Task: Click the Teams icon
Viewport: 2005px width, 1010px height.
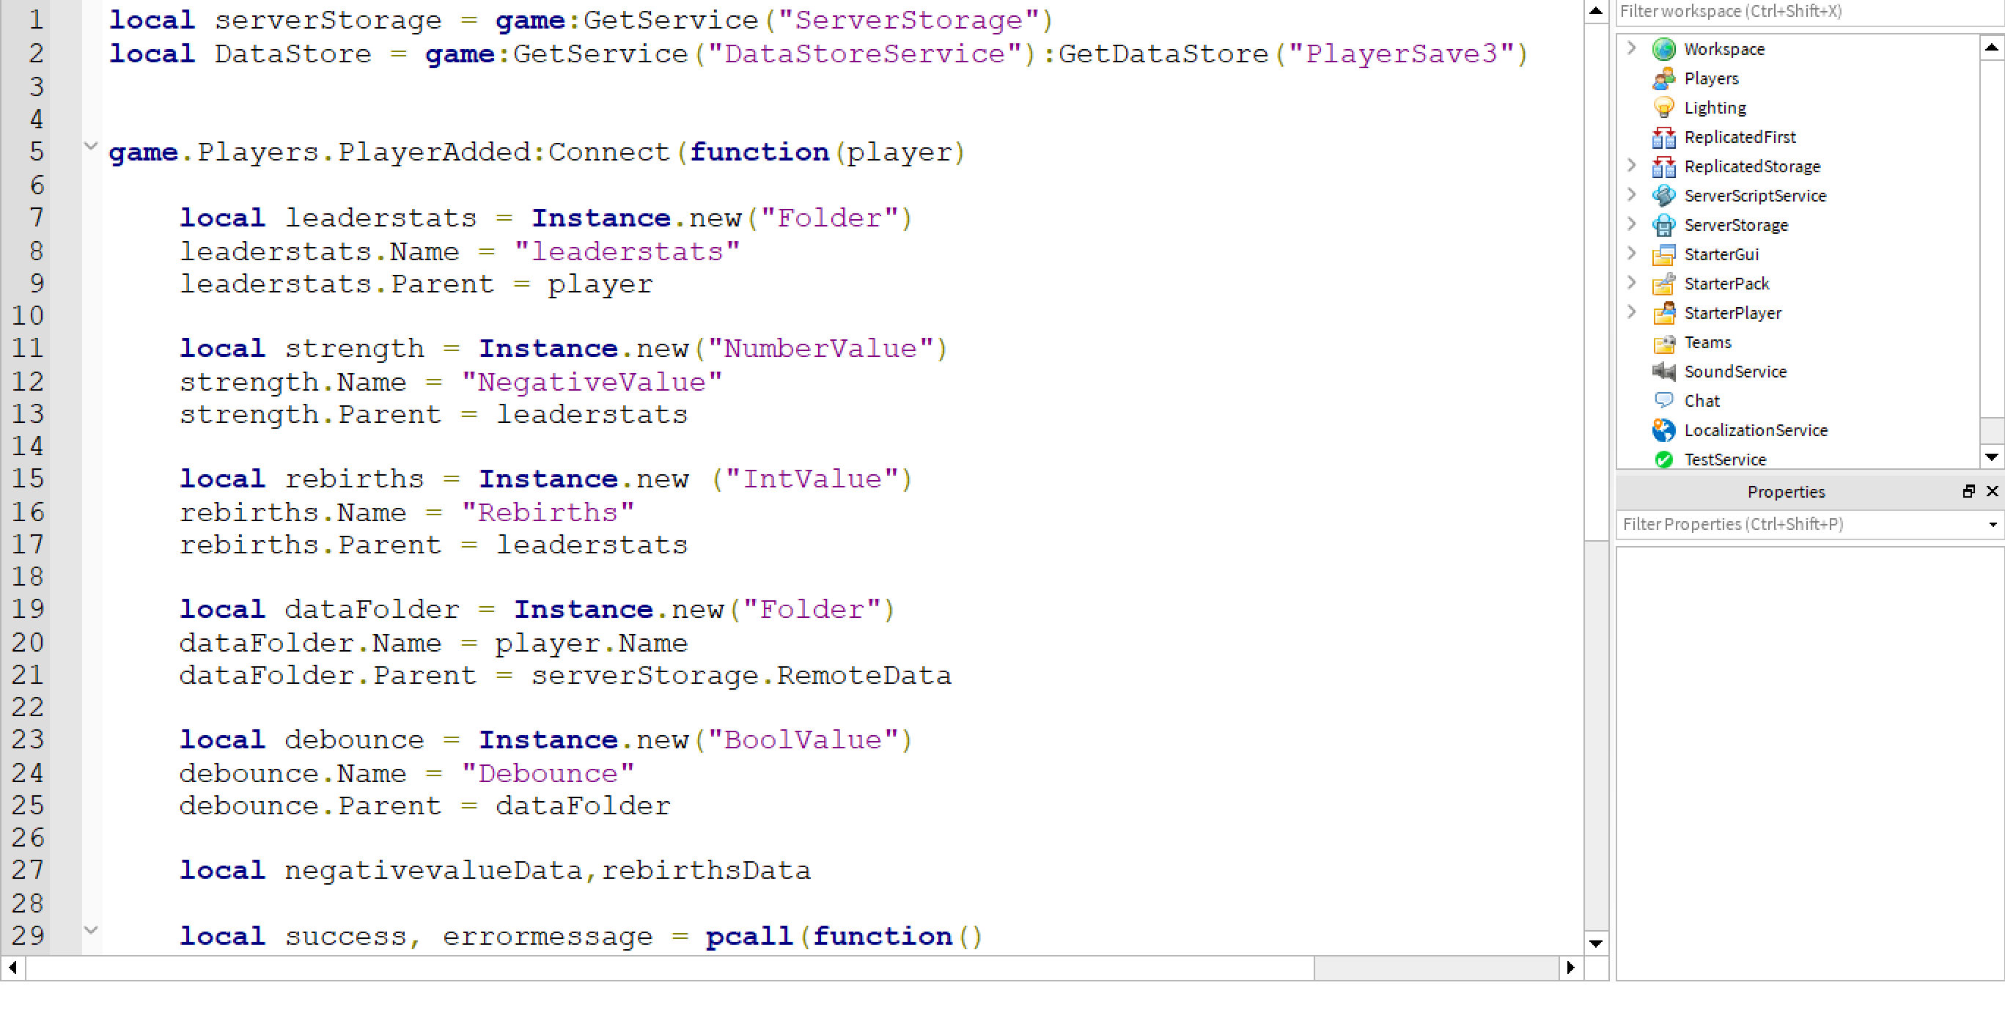Action: [x=1663, y=342]
